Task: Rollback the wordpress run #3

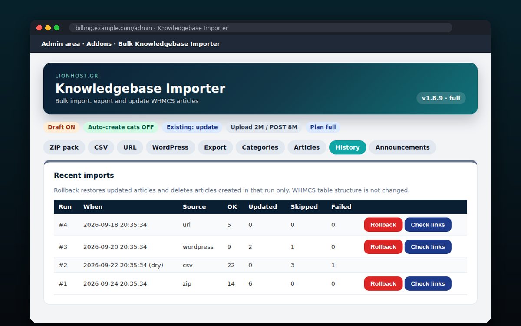Action: pos(383,247)
